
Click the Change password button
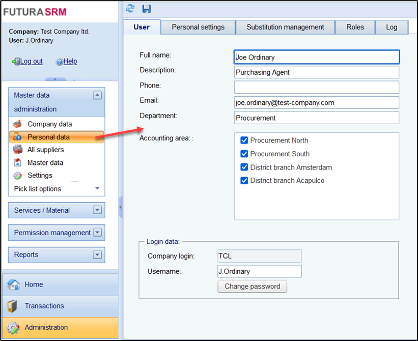coord(252,287)
